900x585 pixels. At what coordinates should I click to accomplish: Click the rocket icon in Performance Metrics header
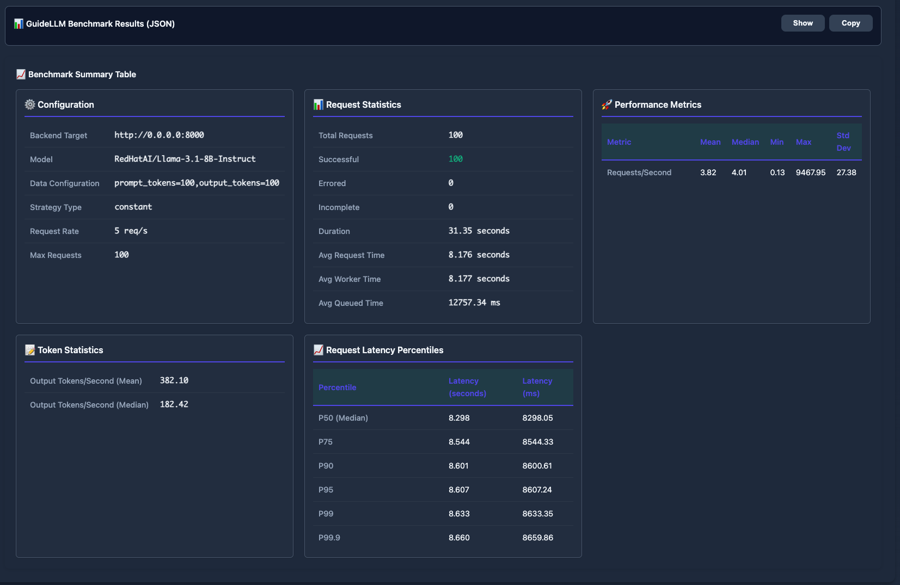click(607, 104)
